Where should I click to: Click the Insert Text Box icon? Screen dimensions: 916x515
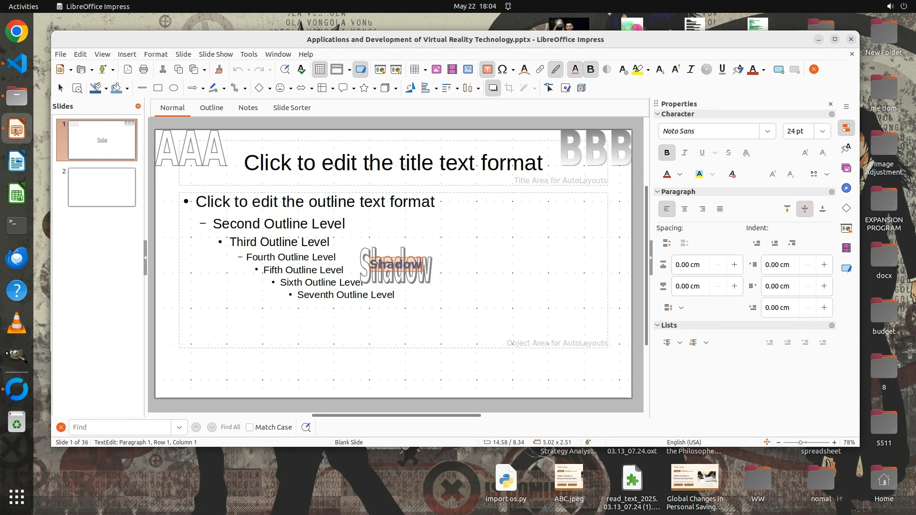coord(487,70)
